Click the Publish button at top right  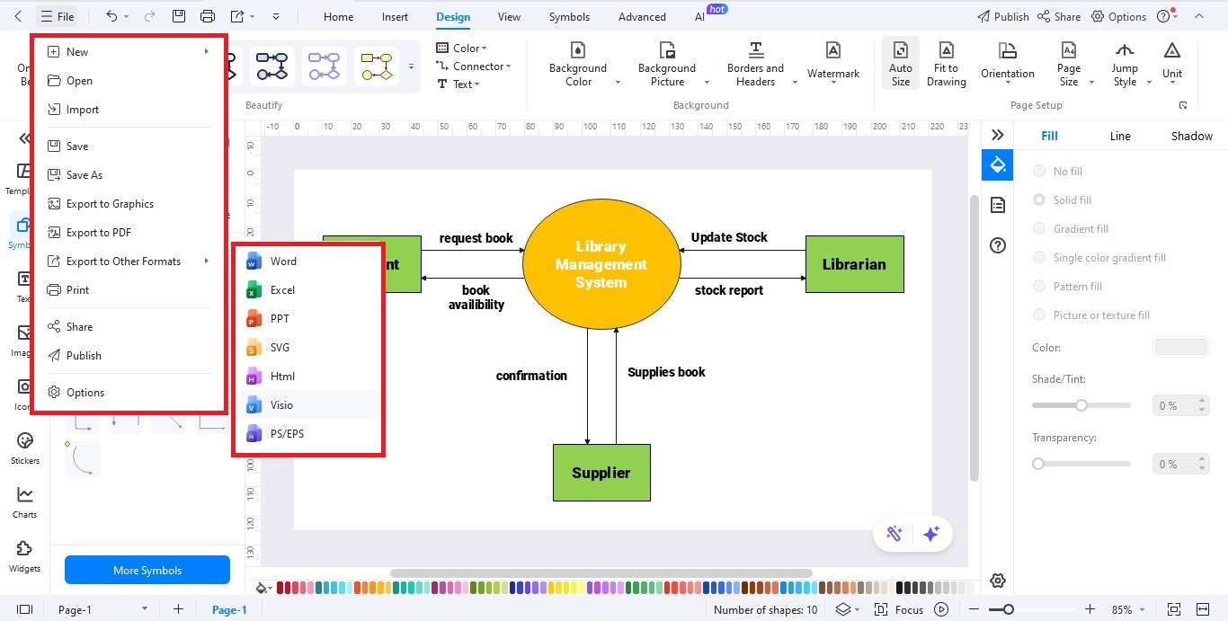[x=1003, y=16]
